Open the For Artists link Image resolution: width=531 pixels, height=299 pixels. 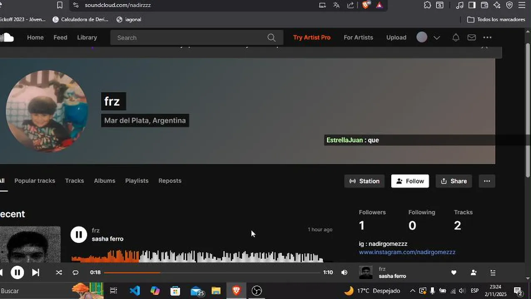358,37
